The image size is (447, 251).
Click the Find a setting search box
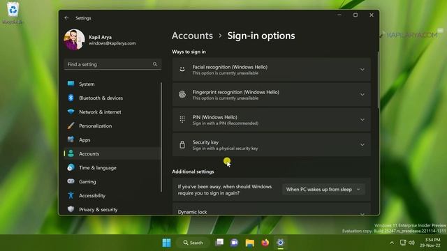[112, 64]
